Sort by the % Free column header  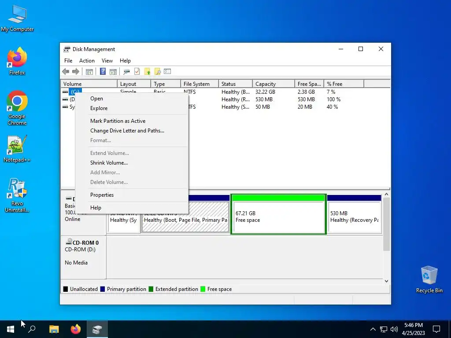[344, 84]
